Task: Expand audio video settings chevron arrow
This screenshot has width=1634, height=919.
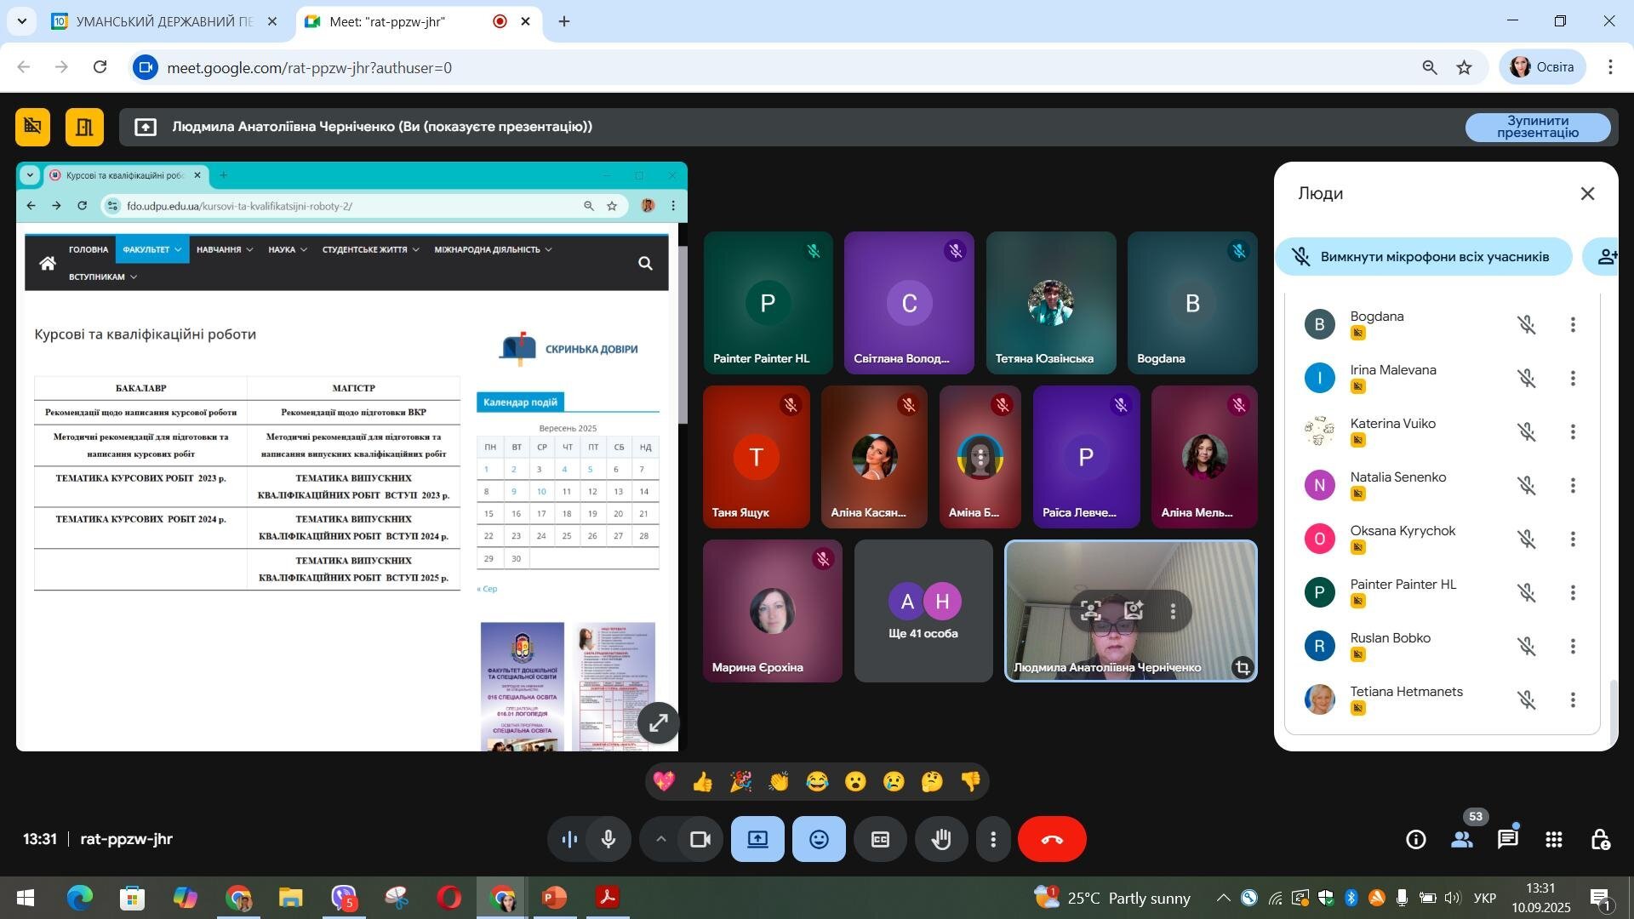Action: click(660, 839)
